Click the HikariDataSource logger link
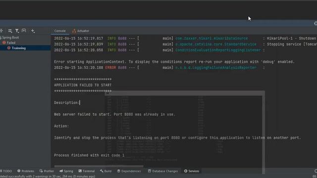The width and height of the screenshot is (317, 178). 211,39
